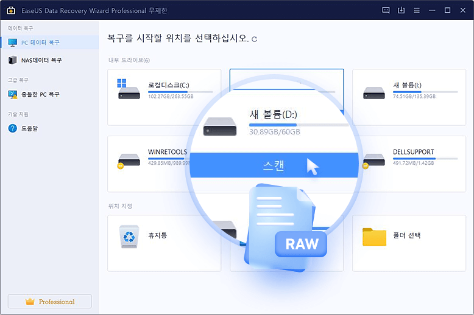Open the 폴더 선택 folder icon
The width and height of the screenshot is (474, 315).
point(374,237)
